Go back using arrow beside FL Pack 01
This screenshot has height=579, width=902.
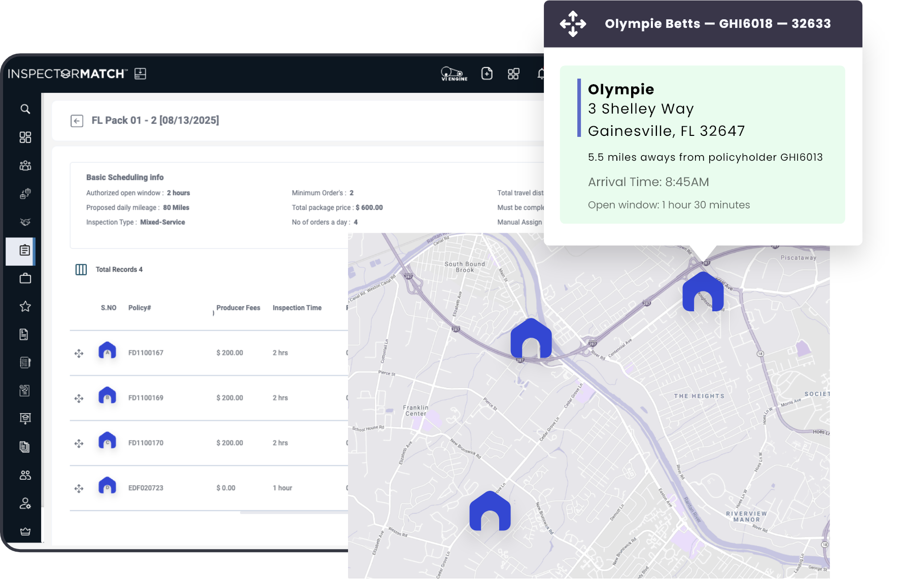pyautogui.click(x=77, y=121)
